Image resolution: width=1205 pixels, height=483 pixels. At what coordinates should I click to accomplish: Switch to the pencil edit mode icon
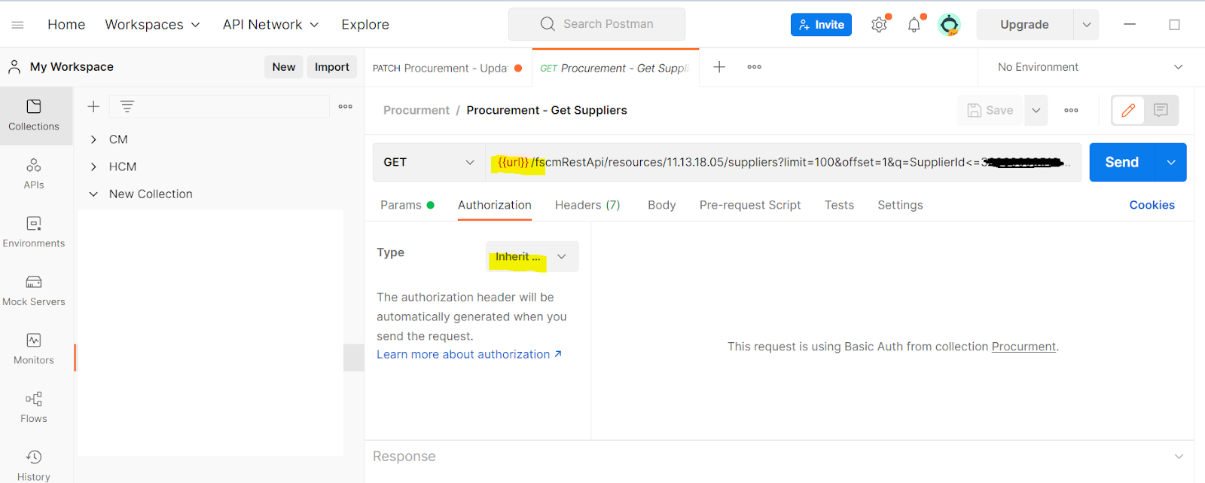[1128, 111]
